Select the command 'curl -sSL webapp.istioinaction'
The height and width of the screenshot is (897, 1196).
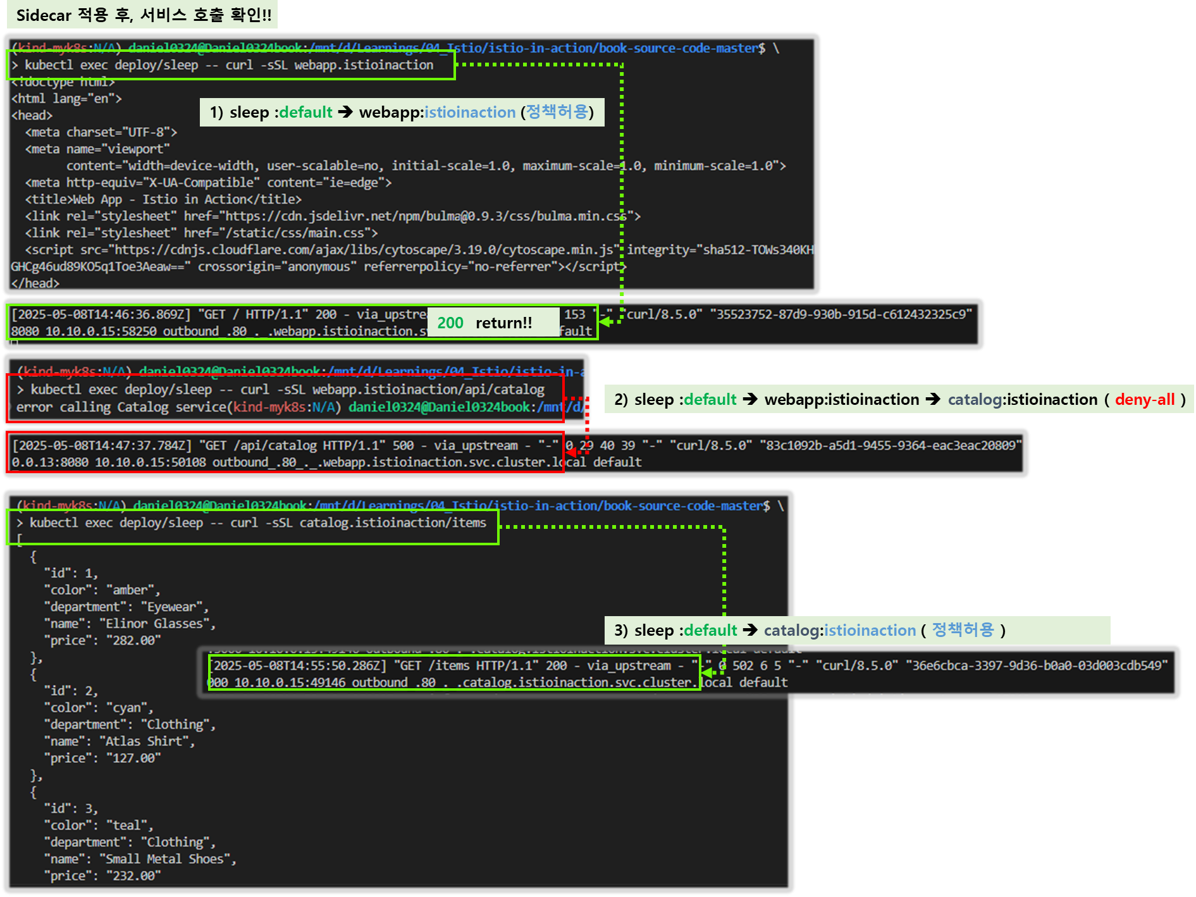coord(330,65)
